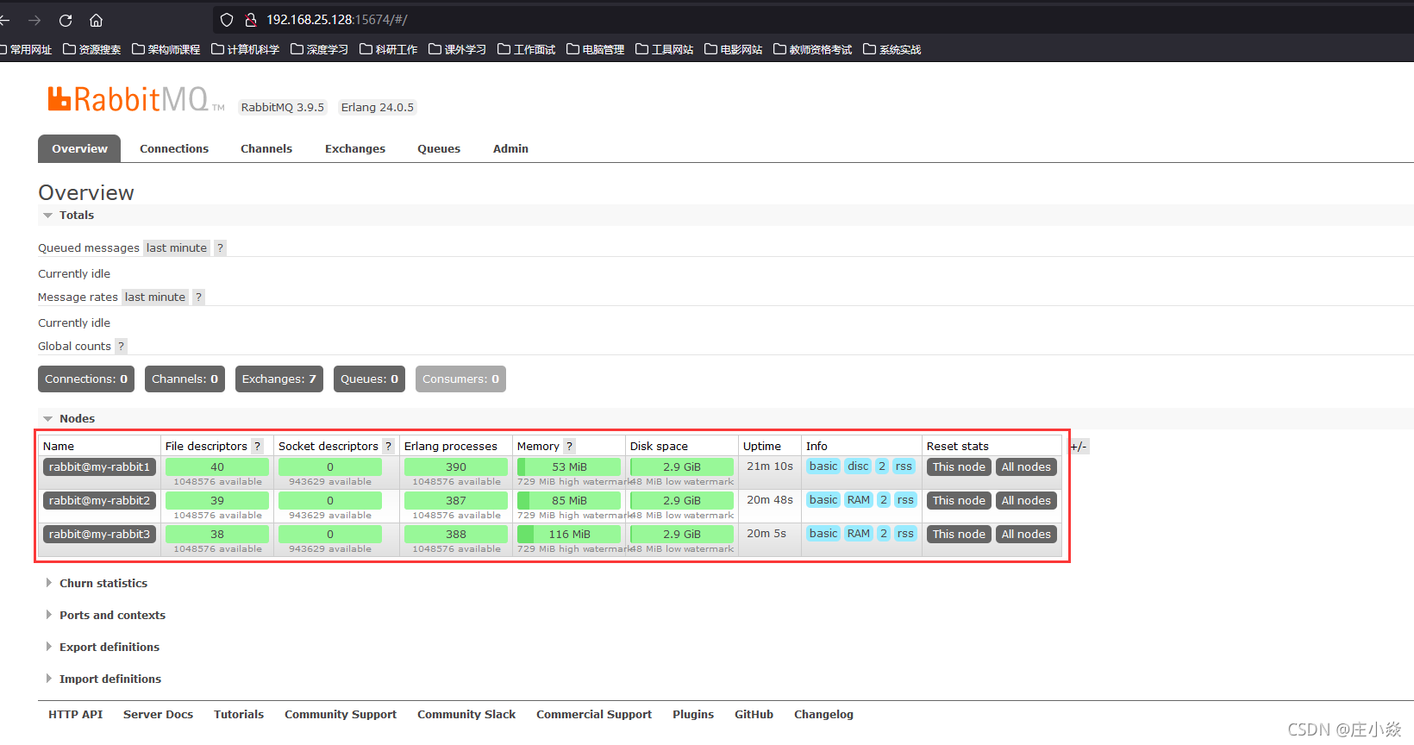The image size is (1414, 745).
Task: Open 电影网站 bookmark folder
Action: pyautogui.click(x=734, y=50)
